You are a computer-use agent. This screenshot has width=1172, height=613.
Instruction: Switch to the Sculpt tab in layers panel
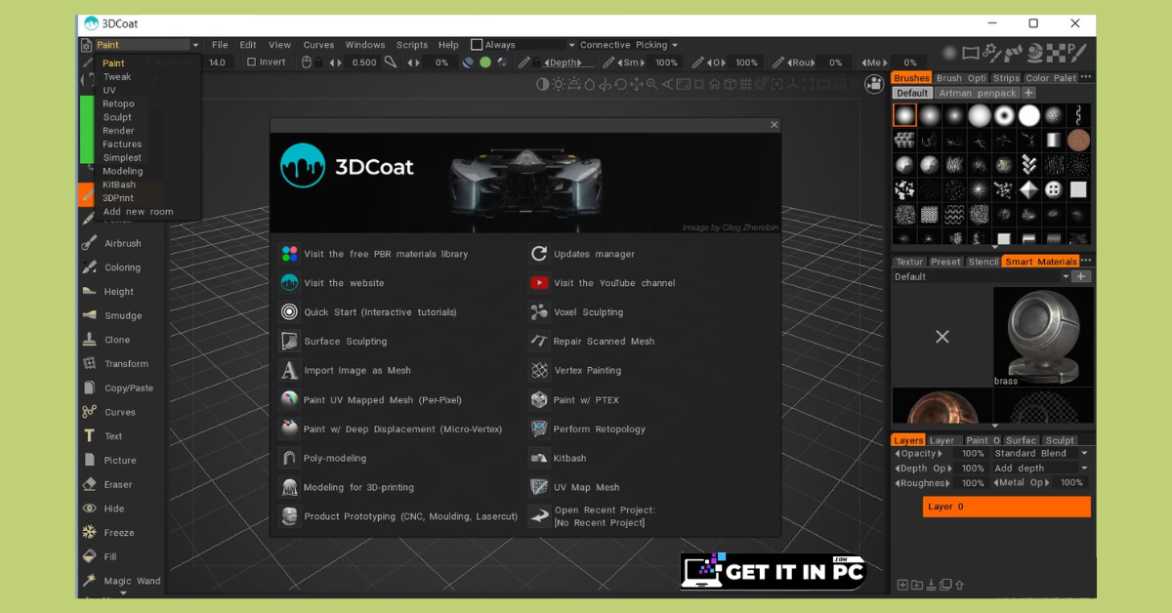point(1060,440)
